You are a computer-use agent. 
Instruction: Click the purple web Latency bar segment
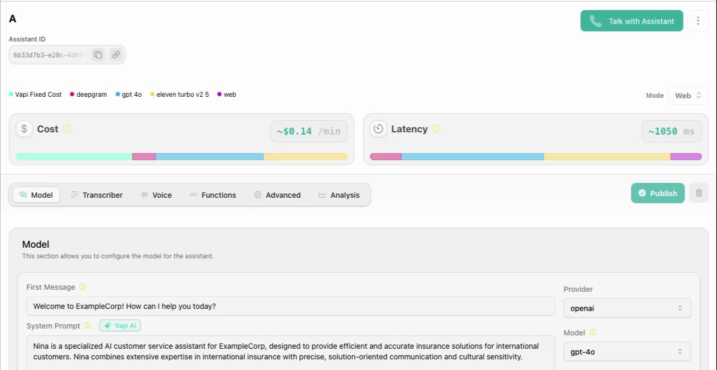pyautogui.click(x=686, y=157)
